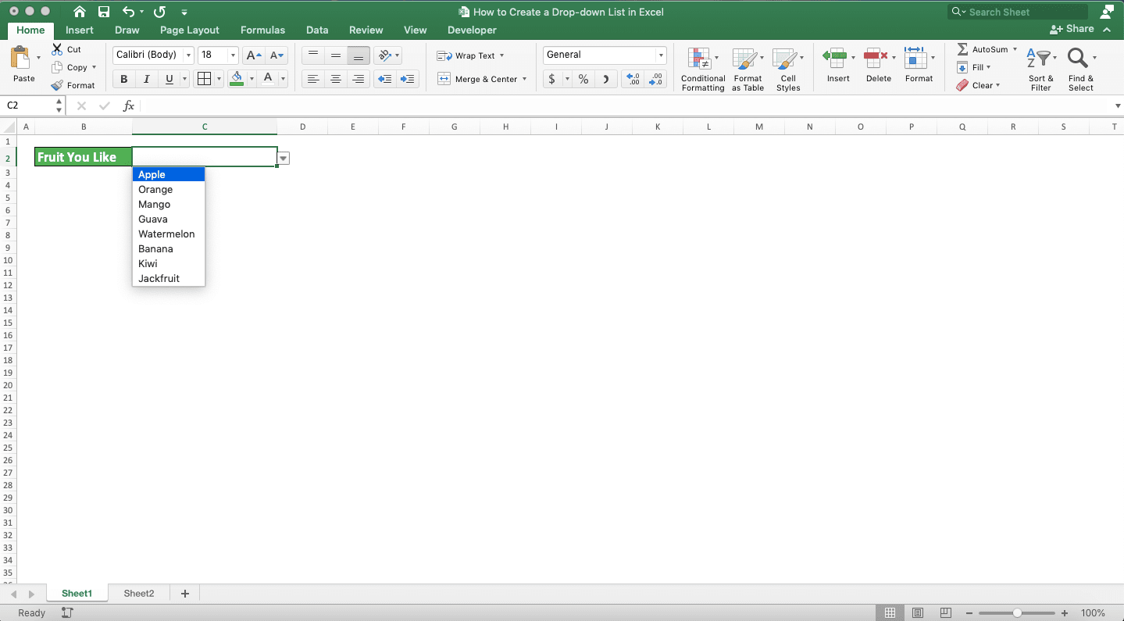Switch to the Sheet2 tab
Viewport: 1124px width, 621px height.
tap(139, 594)
